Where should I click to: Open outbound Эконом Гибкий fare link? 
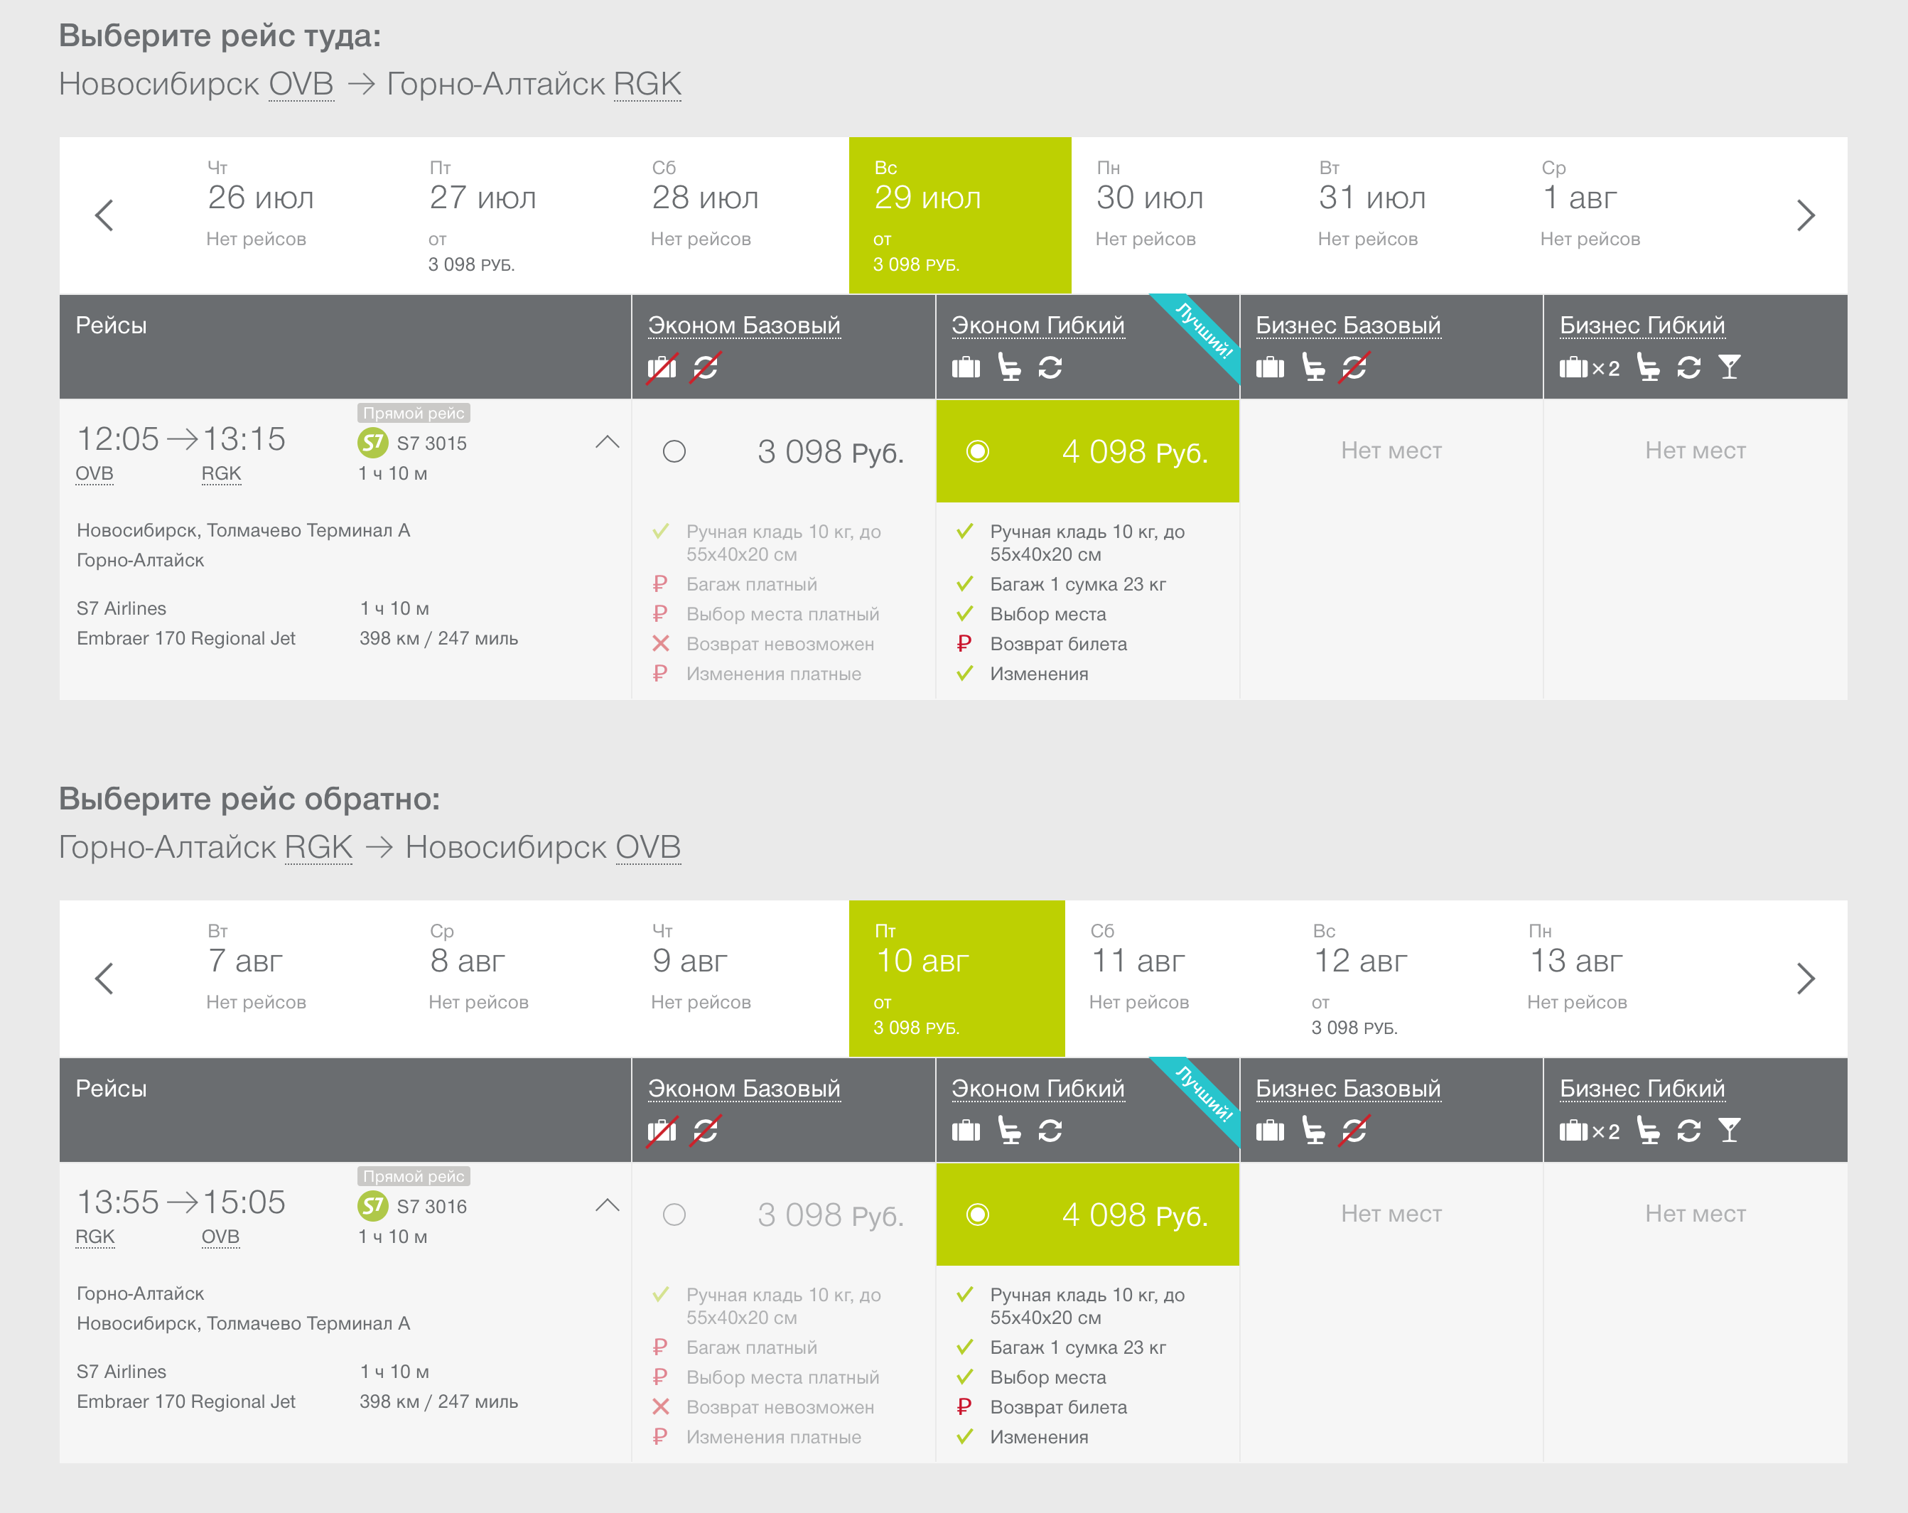pyautogui.click(x=1038, y=325)
